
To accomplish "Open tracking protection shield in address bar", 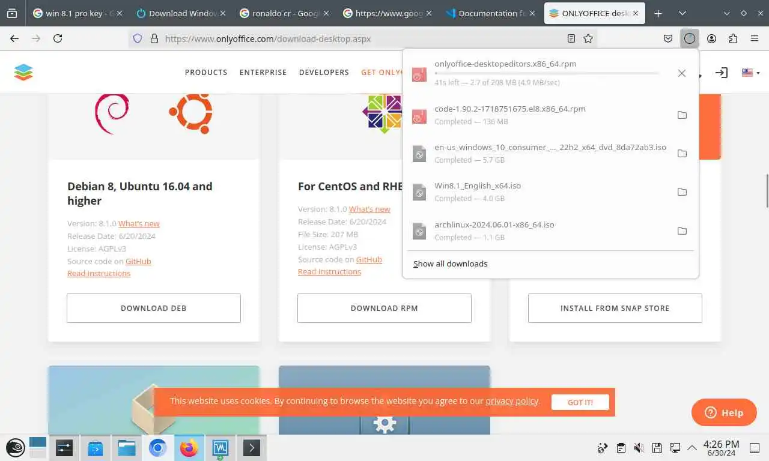I will point(138,38).
